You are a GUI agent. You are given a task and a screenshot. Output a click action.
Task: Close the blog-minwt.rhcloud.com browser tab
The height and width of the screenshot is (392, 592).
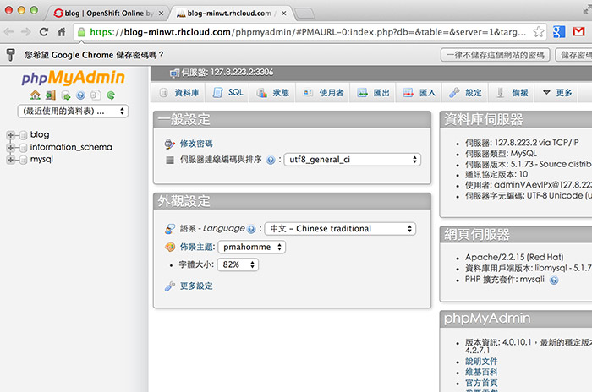pyautogui.click(x=283, y=14)
